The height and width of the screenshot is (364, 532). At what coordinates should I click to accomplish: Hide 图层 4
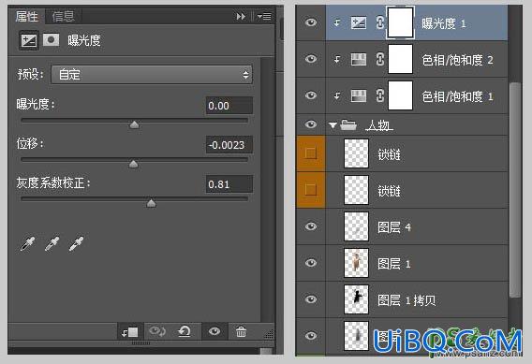tap(311, 226)
